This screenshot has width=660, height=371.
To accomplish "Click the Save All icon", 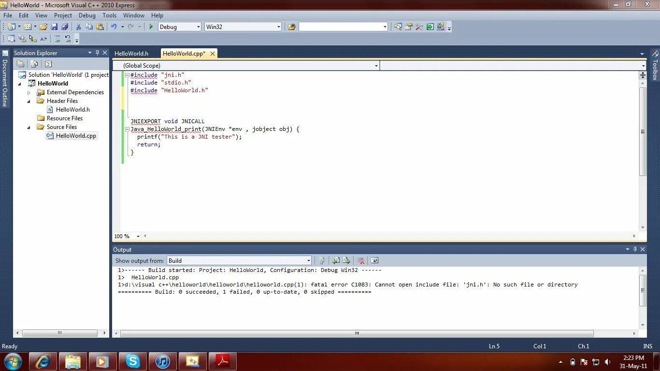I will point(64,27).
